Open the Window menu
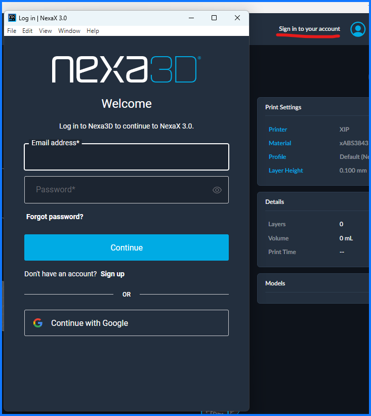The height and width of the screenshot is (416, 371). 69,31
